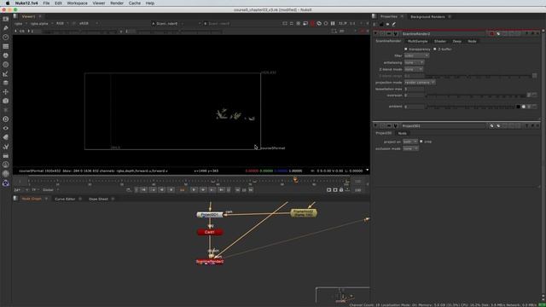
Task: Collapse the ScanlineRender2 properties panel
Action: click(x=375, y=34)
